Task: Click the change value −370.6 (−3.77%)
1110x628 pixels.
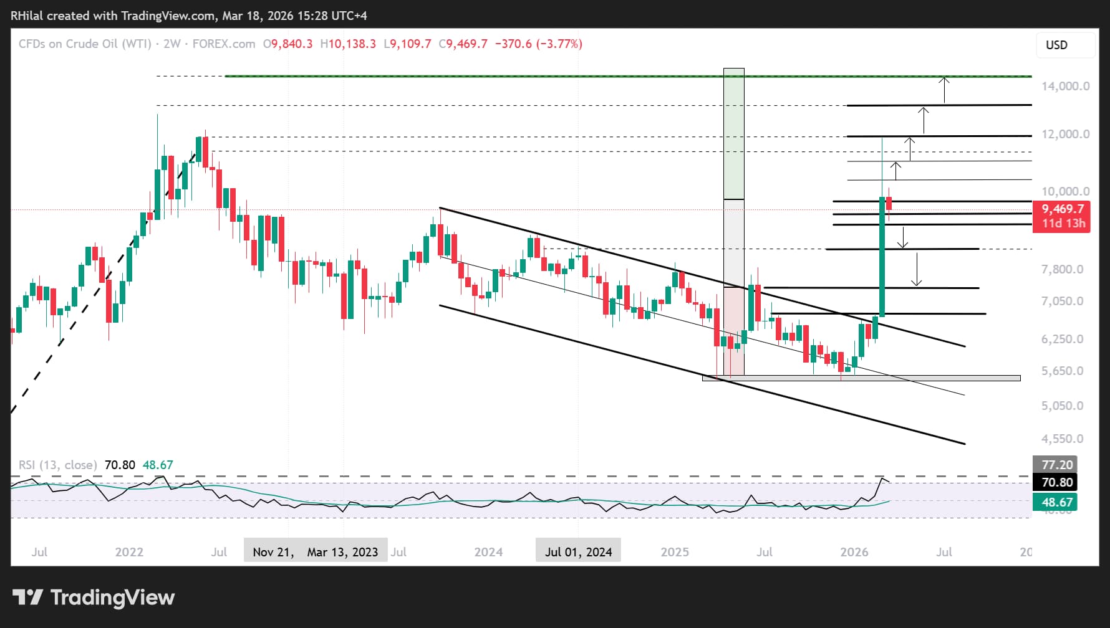Action: pyautogui.click(x=539, y=44)
